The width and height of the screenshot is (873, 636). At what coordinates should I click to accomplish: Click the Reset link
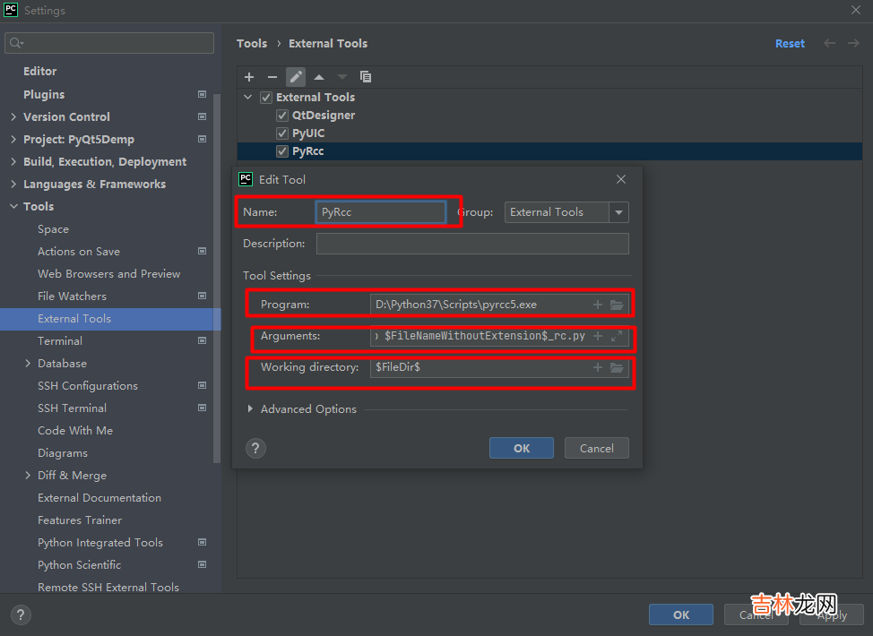pyautogui.click(x=790, y=43)
